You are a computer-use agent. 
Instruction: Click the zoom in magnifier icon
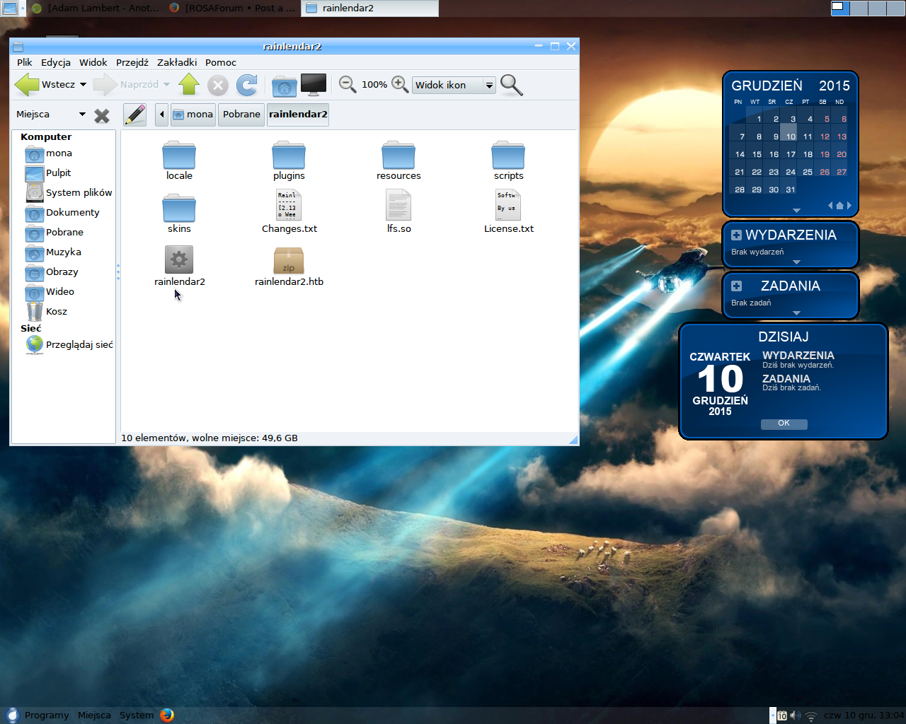click(400, 85)
